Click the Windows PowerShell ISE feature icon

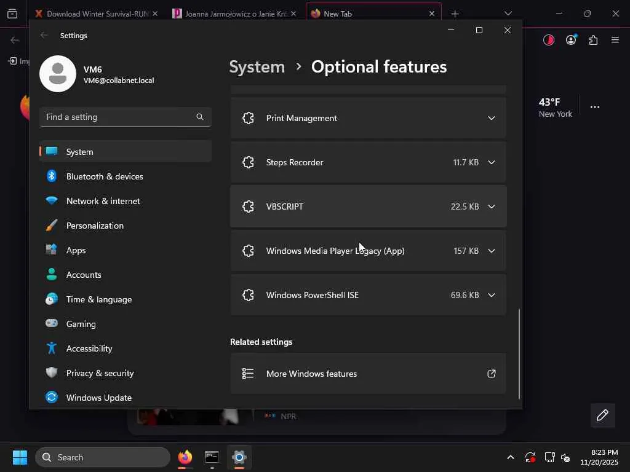coord(249,295)
